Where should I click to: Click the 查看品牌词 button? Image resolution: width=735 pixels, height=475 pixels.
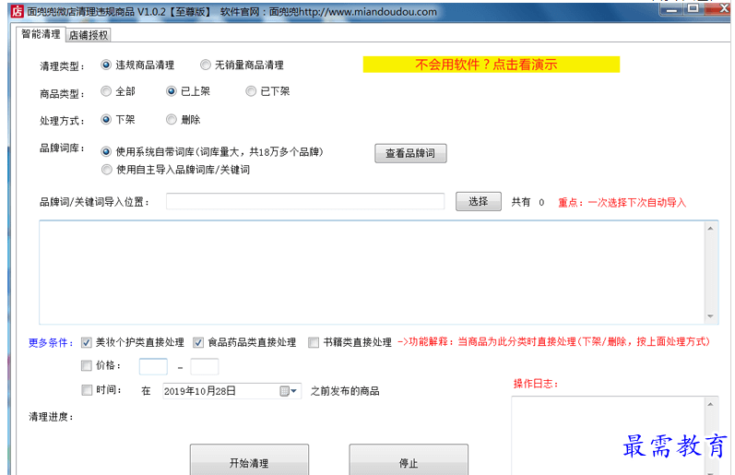pos(410,153)
